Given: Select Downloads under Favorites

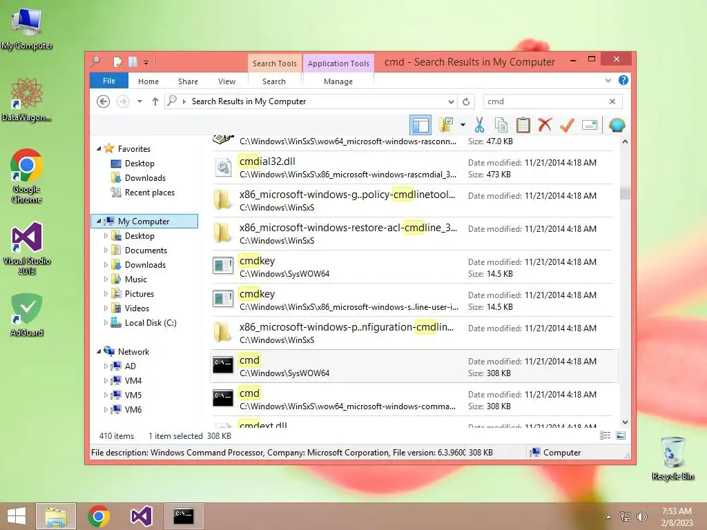Looking at the screenshot, I should coord(145,177).
